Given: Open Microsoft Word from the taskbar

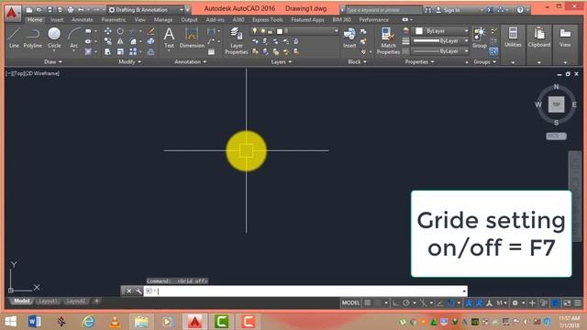Looking at the screenshot, I should tap(35, 322).
